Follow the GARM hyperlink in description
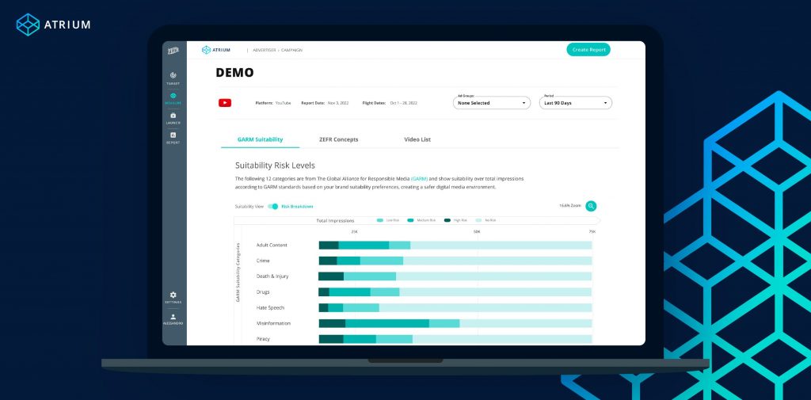This screenshot has height=400, width=811. coord(419,179)
